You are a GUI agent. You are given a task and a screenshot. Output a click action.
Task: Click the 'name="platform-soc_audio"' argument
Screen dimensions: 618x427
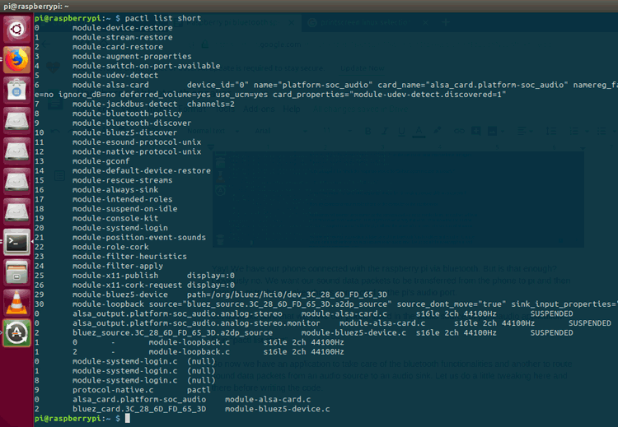coord(313,85)
